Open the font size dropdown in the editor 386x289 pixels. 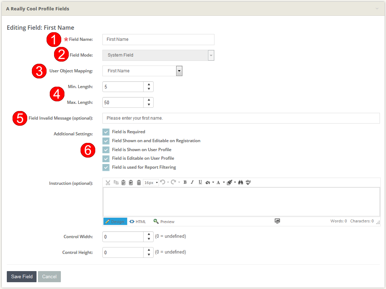(151, 182)
